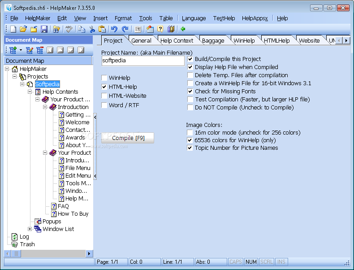The width and height of the screenshot is (354, 270).
Task: Click the Add topic tree icon
Action: pos(13,50)
